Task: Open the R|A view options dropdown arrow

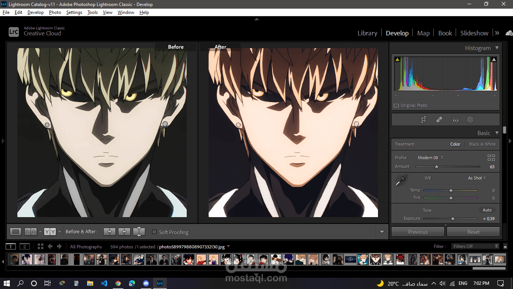Action: [40, 232]
